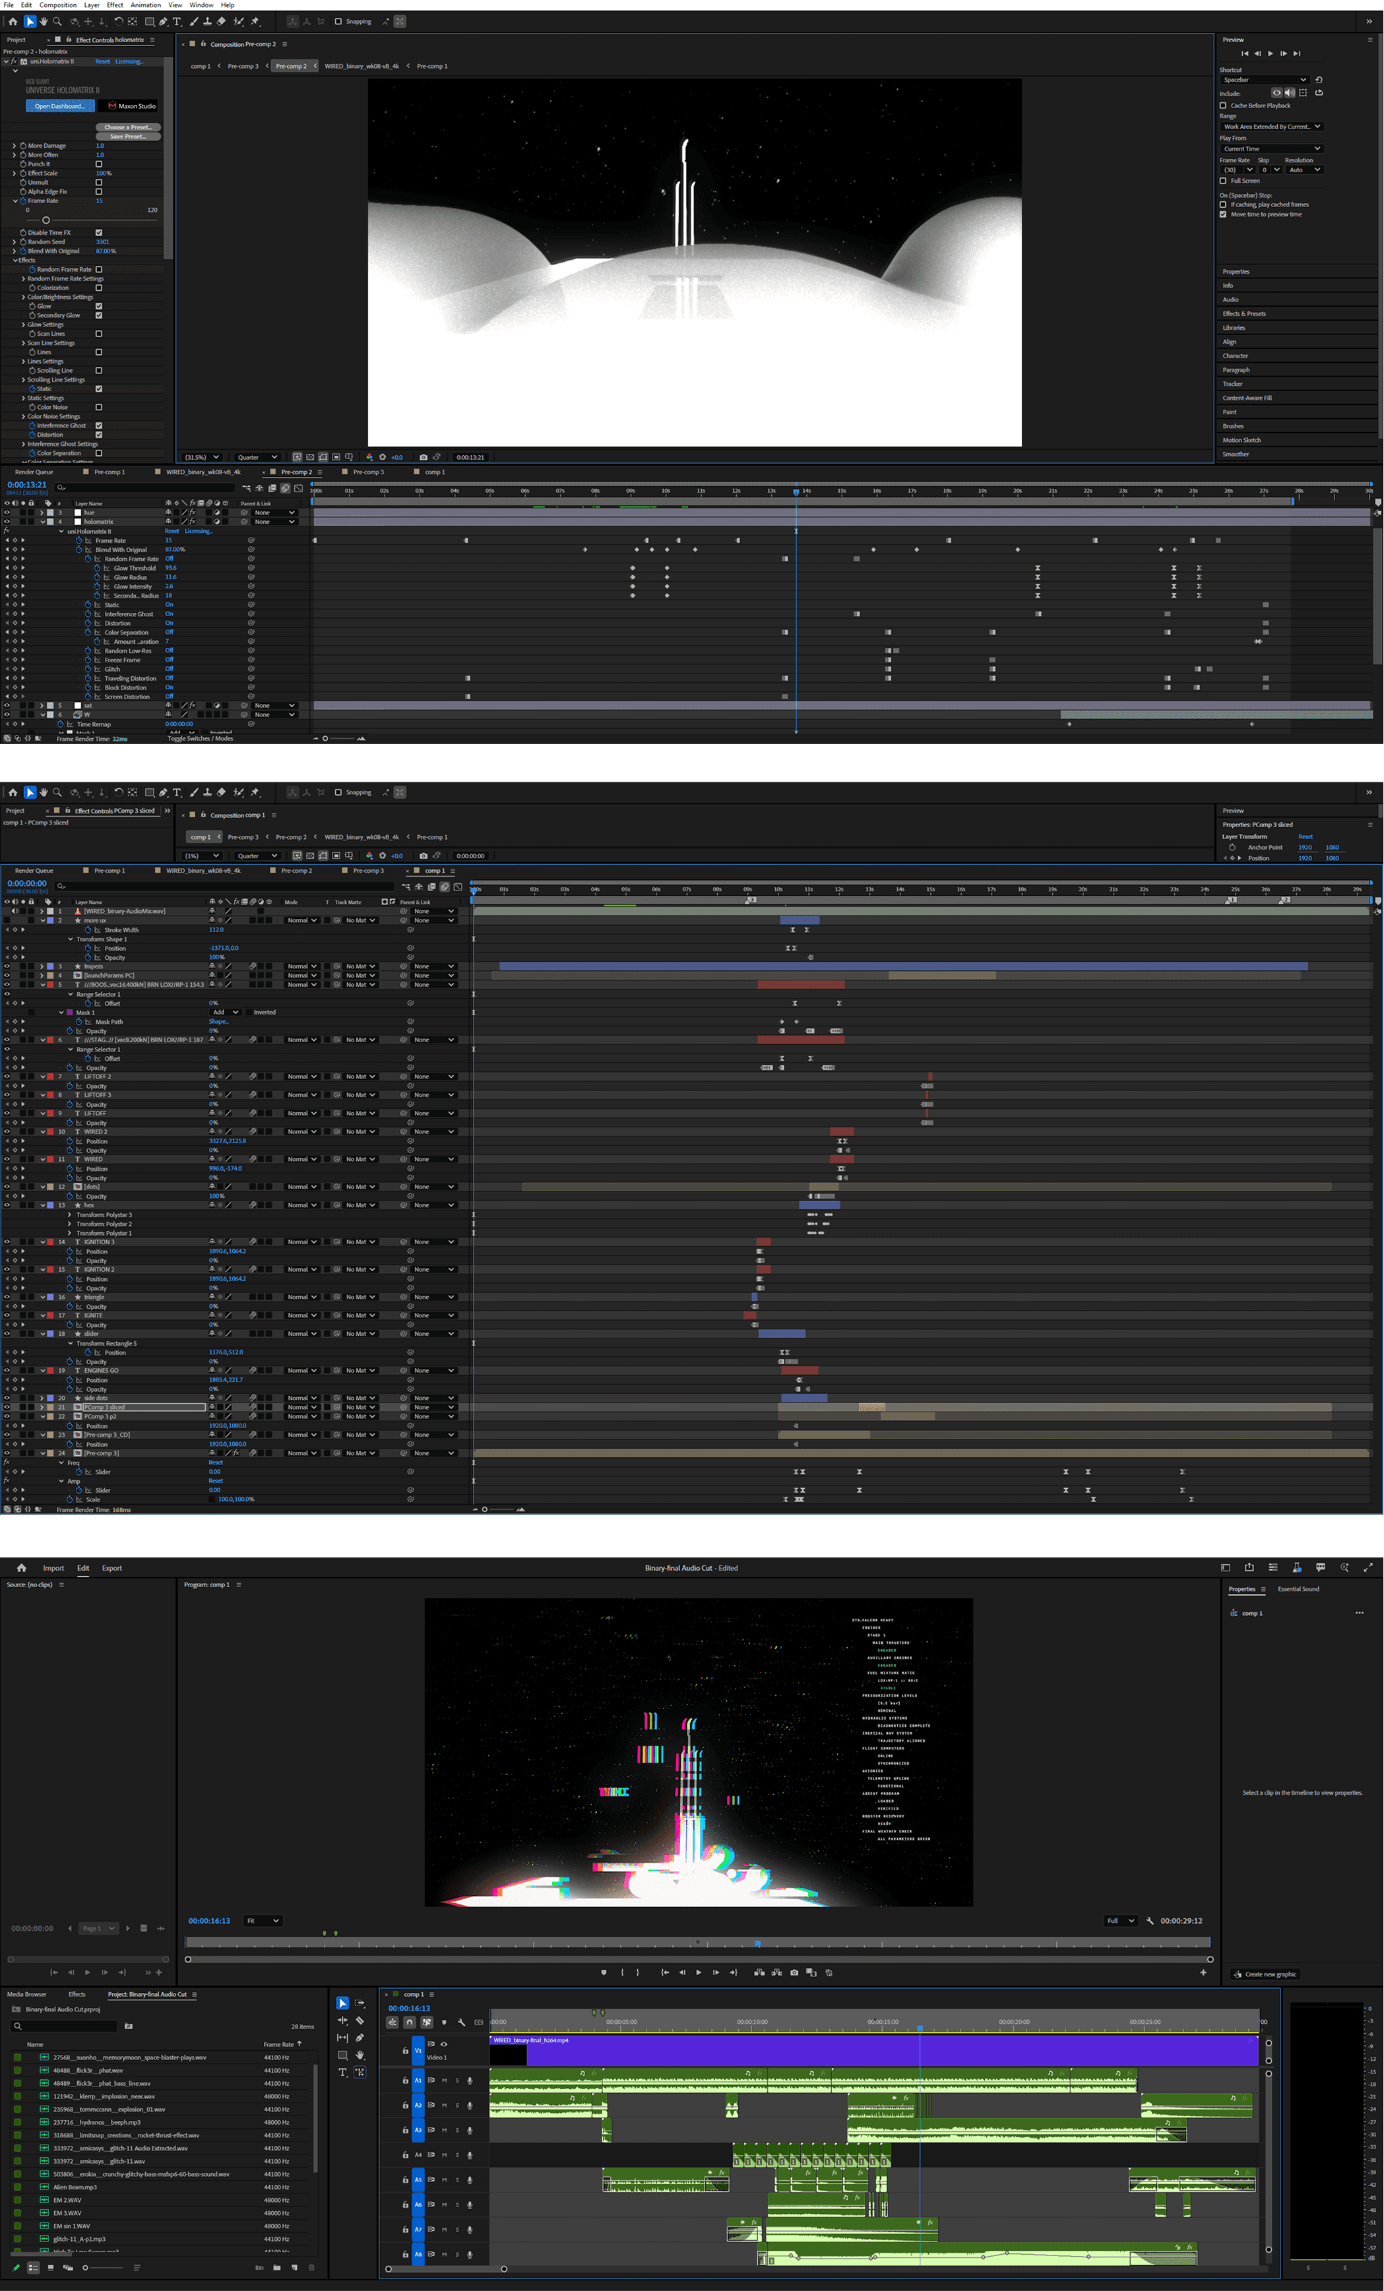Screen dimensions: 1384x2291
Task: Select the Pen tool in top toolbar
Action: pos(163,21)
